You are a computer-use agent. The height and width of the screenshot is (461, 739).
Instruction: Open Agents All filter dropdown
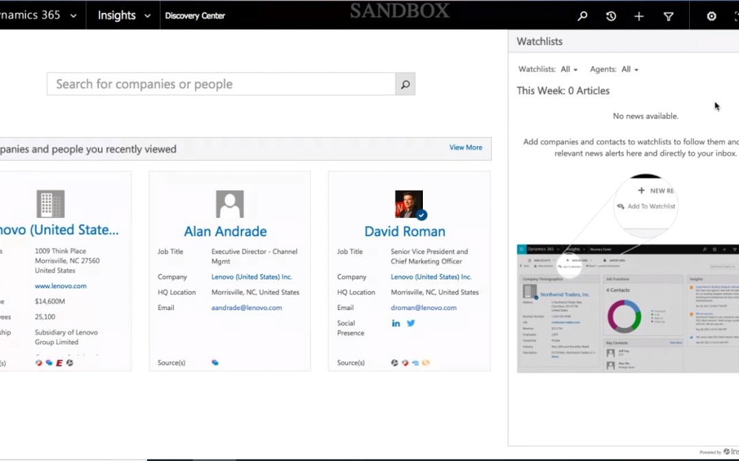pos(630,69)
